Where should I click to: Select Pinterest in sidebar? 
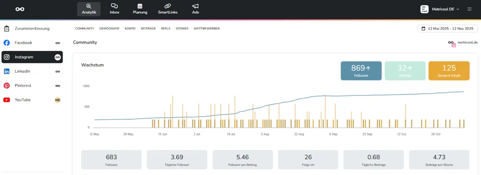click(32, 85)
